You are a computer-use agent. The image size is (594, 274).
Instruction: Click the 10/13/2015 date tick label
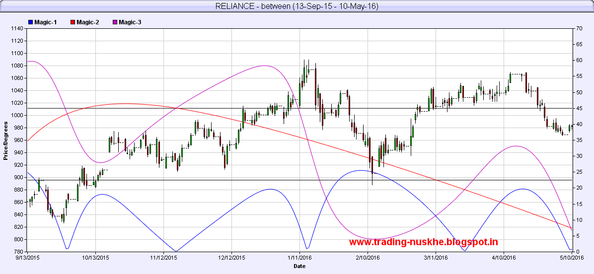pos(96,258)
